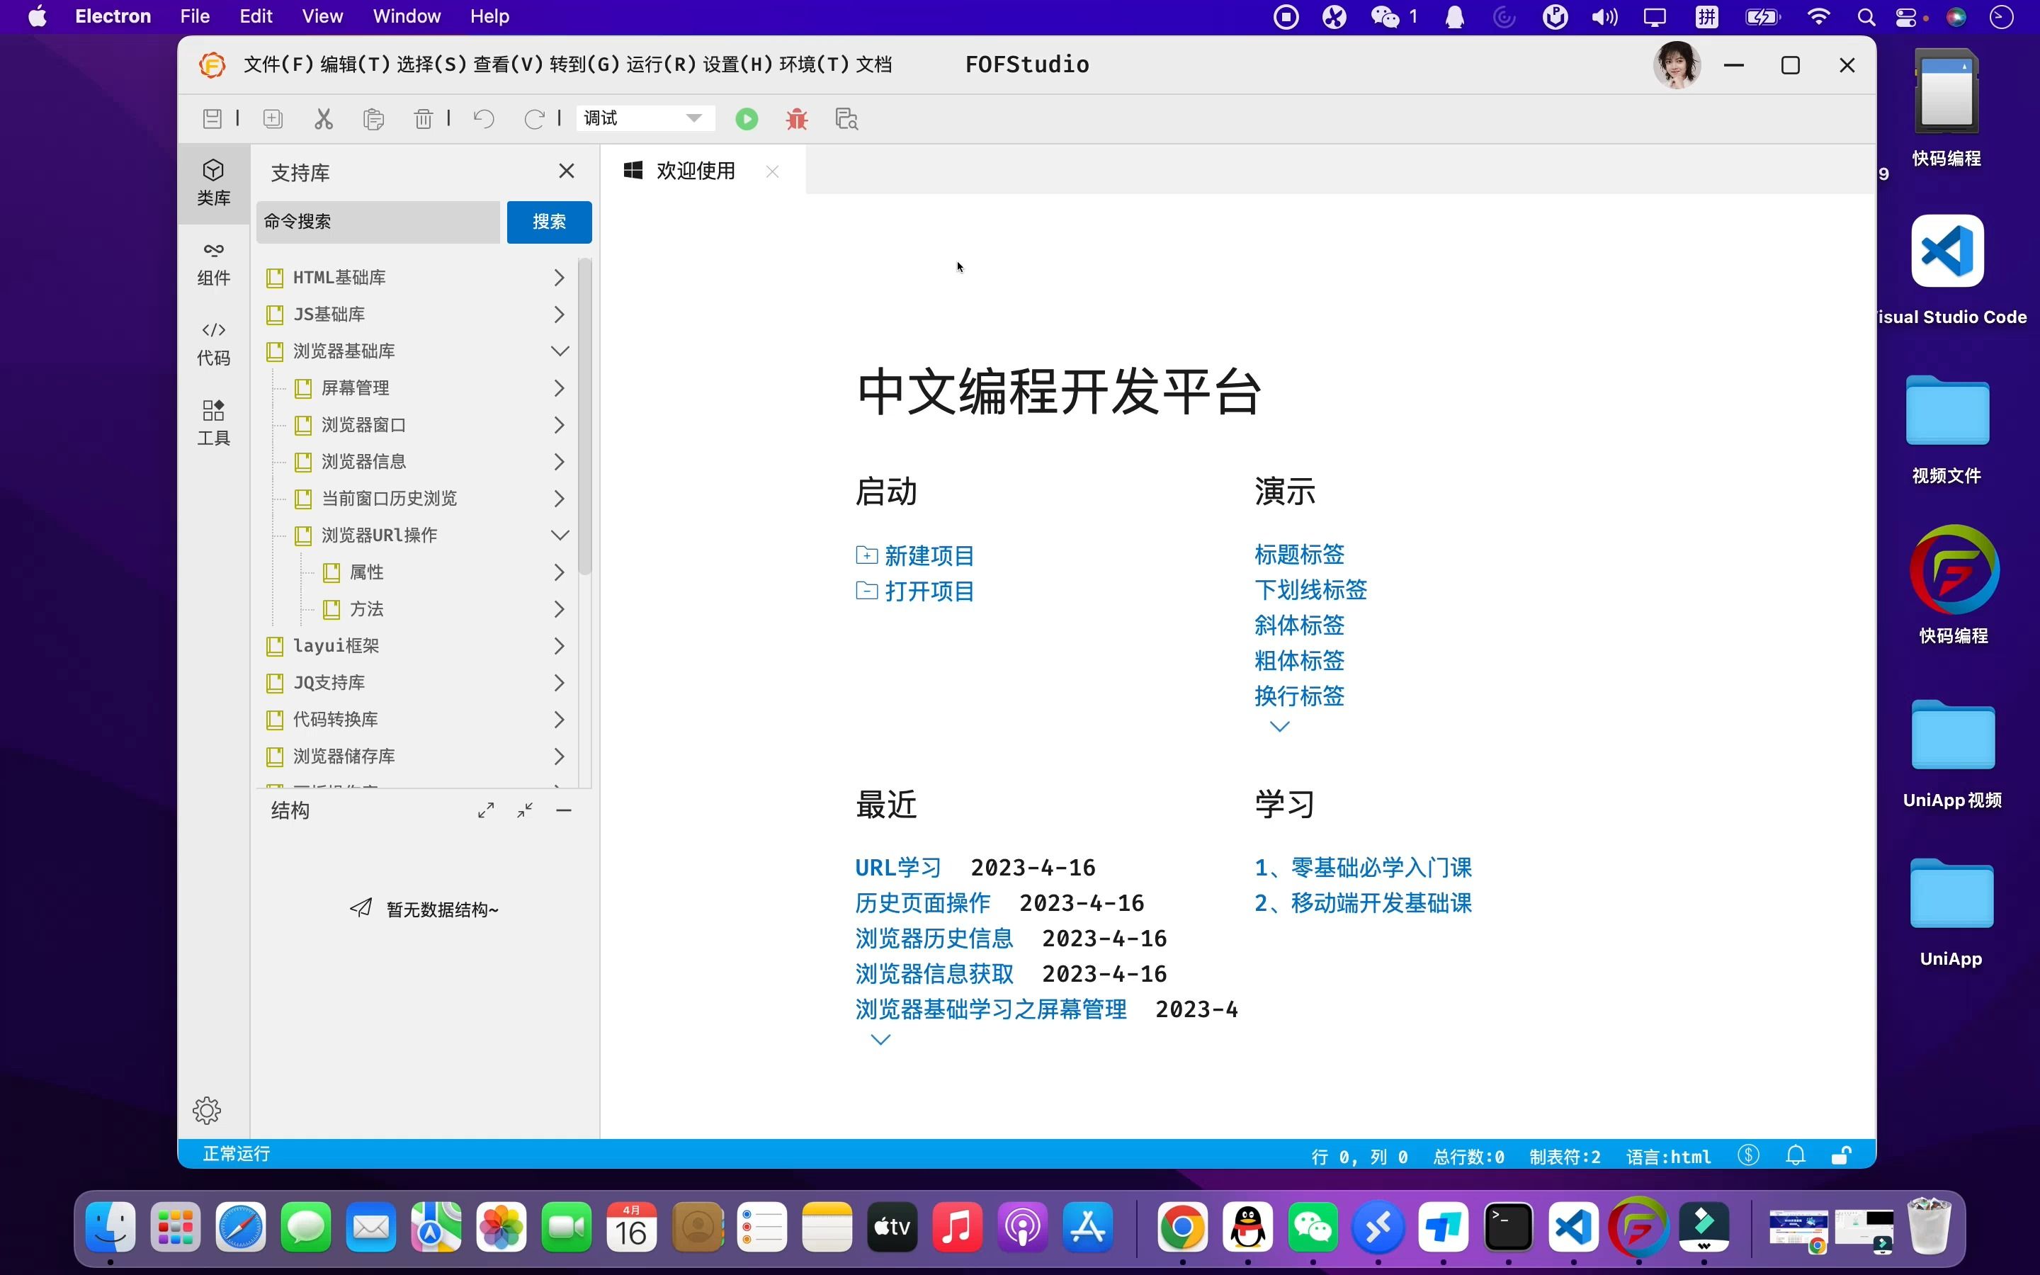Open macOS Window menu in menu bar
Image resolution: width=2040 pixels, height=1275 pixels.
point(407,16)
